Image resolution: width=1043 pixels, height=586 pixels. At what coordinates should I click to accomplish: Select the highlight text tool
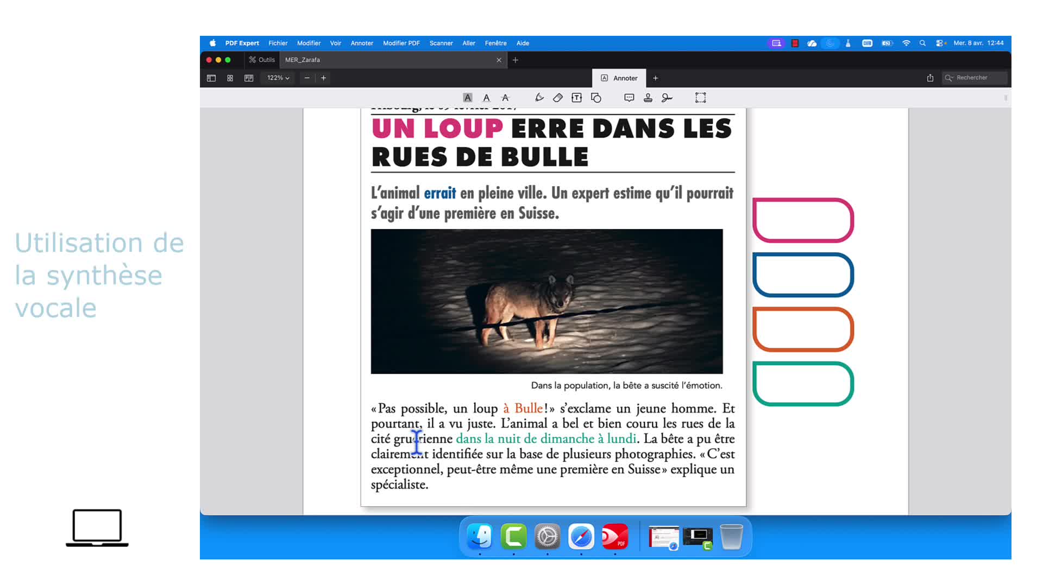coord(467,98)
